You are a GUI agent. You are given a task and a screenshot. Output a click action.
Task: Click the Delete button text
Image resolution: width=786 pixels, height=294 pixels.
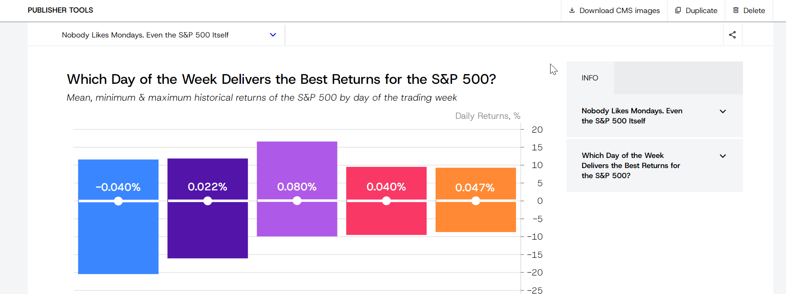[754, 11]
